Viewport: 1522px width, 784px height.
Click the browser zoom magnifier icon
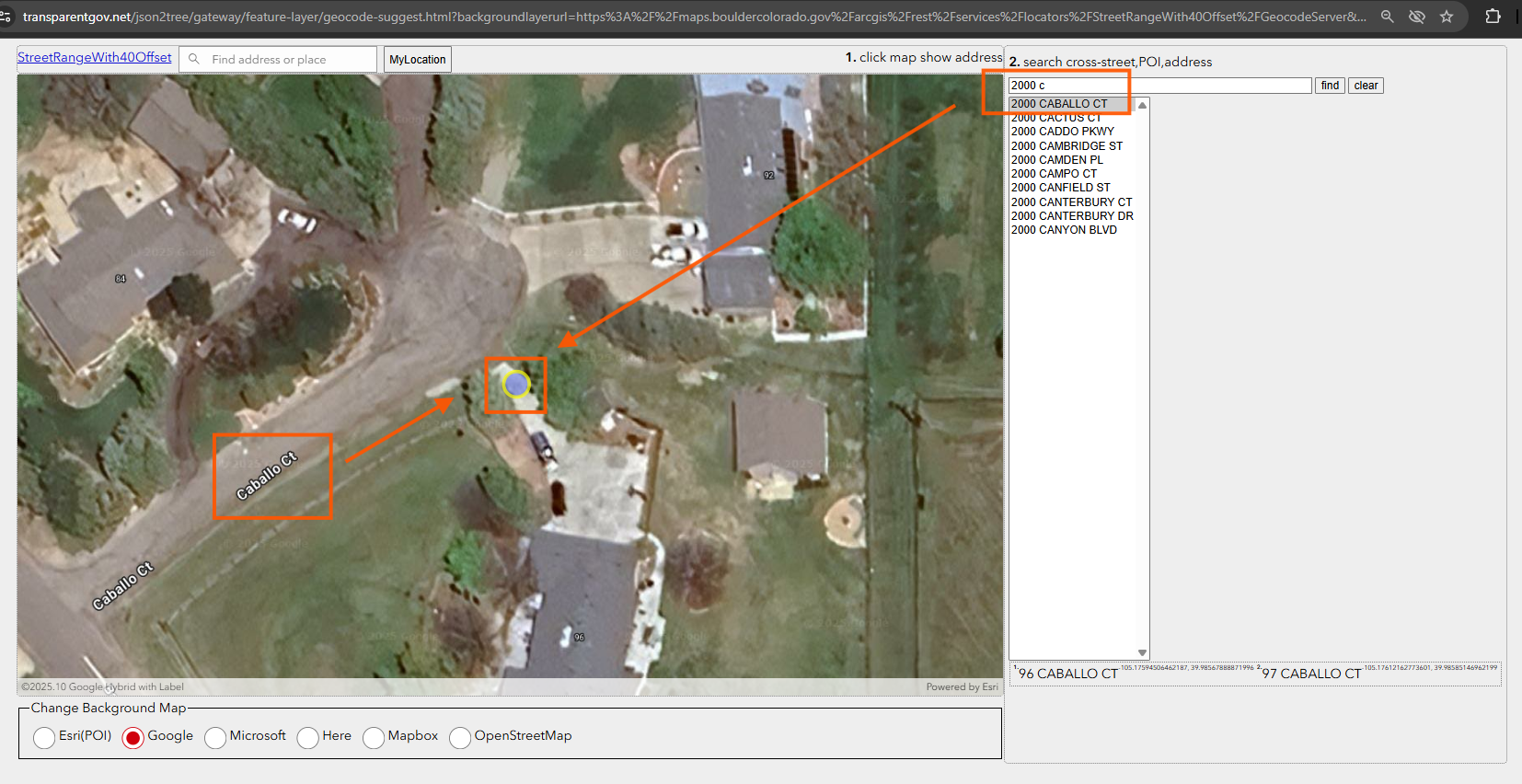coord(1388,17)
